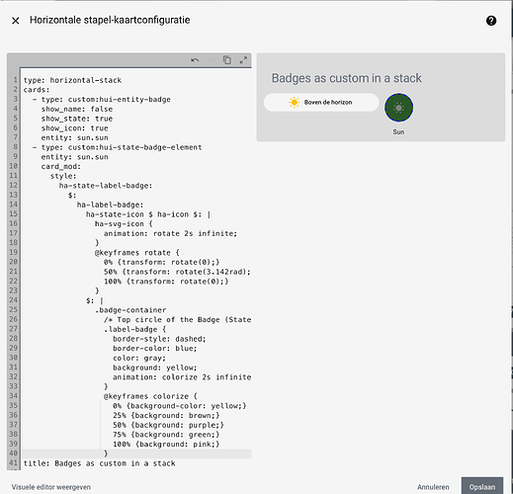This screenshot has width=513, height=494.
Task: Click the 'ha-label-badge:' line
Action: (111, 205)
